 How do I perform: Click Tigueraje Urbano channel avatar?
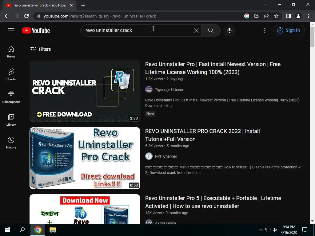tap(149, 89)
